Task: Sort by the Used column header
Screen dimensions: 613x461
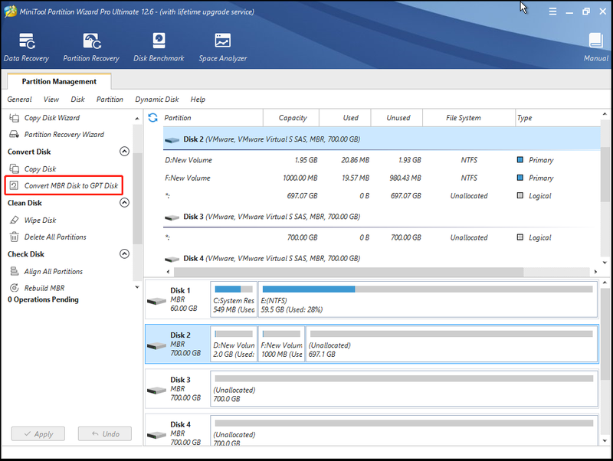Action: click(x=346, y=118)
